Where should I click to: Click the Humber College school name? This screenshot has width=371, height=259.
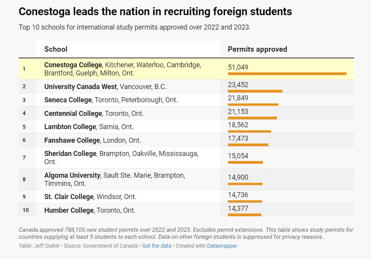[69, 210]
